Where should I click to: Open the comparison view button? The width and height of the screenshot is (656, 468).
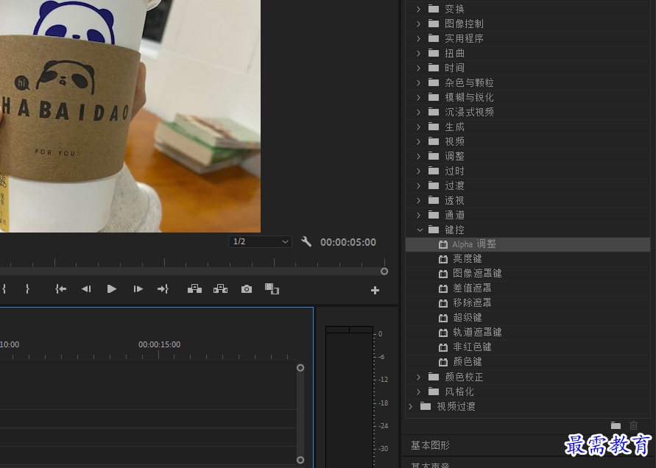coord(272,288)
